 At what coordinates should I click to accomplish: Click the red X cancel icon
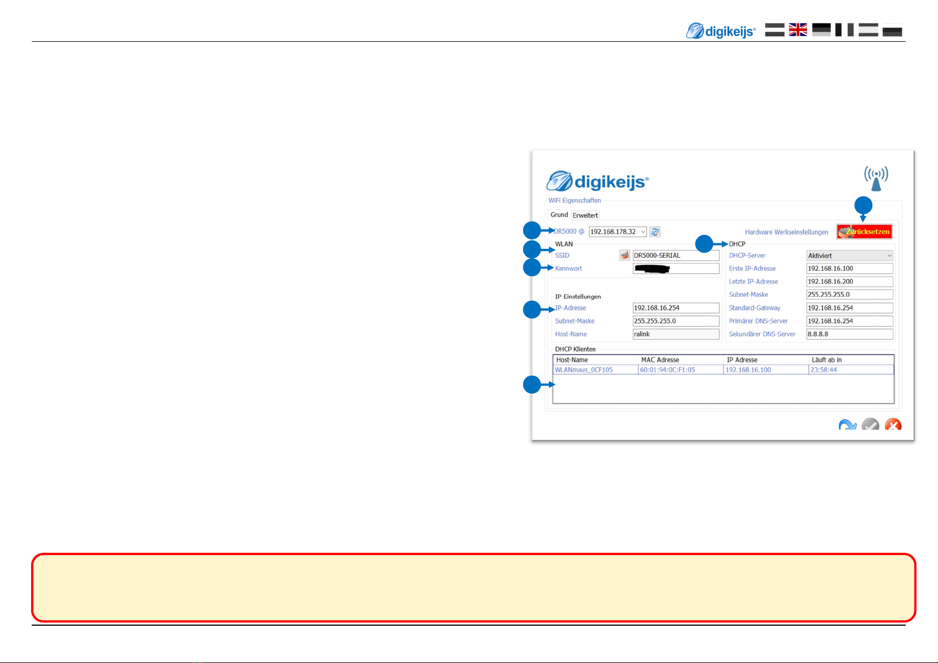893,426
